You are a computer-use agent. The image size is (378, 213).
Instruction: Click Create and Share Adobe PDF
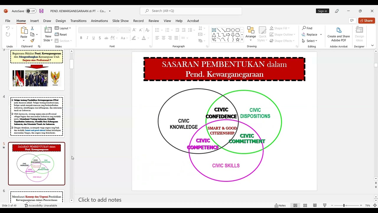point(339,34)
